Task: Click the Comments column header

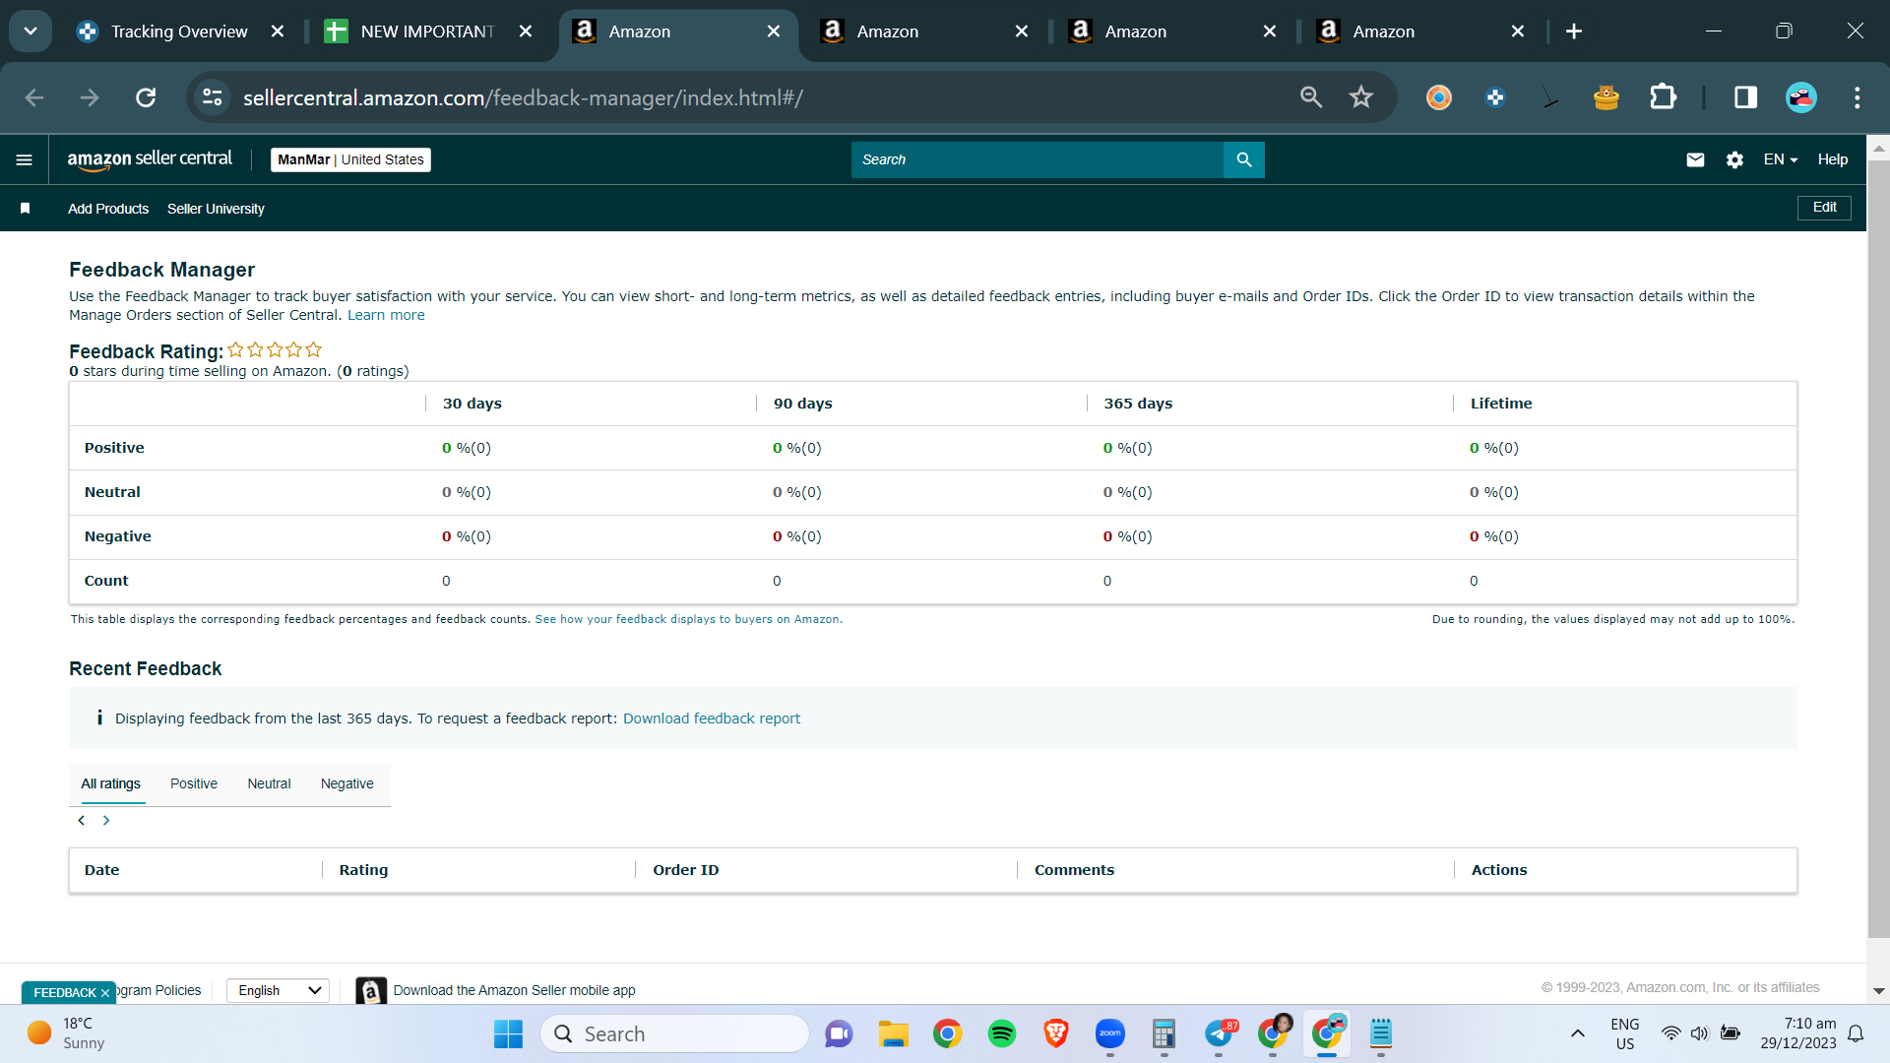Action: point(1074,870)
